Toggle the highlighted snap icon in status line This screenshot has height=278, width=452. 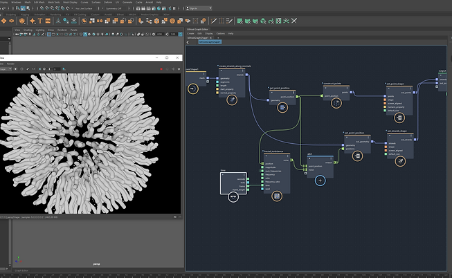[23, 8]
